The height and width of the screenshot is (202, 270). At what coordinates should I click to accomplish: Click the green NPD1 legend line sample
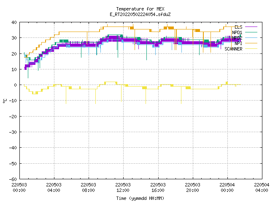click(x=251, y=32)
